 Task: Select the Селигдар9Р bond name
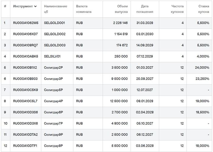tap(53, 135)
